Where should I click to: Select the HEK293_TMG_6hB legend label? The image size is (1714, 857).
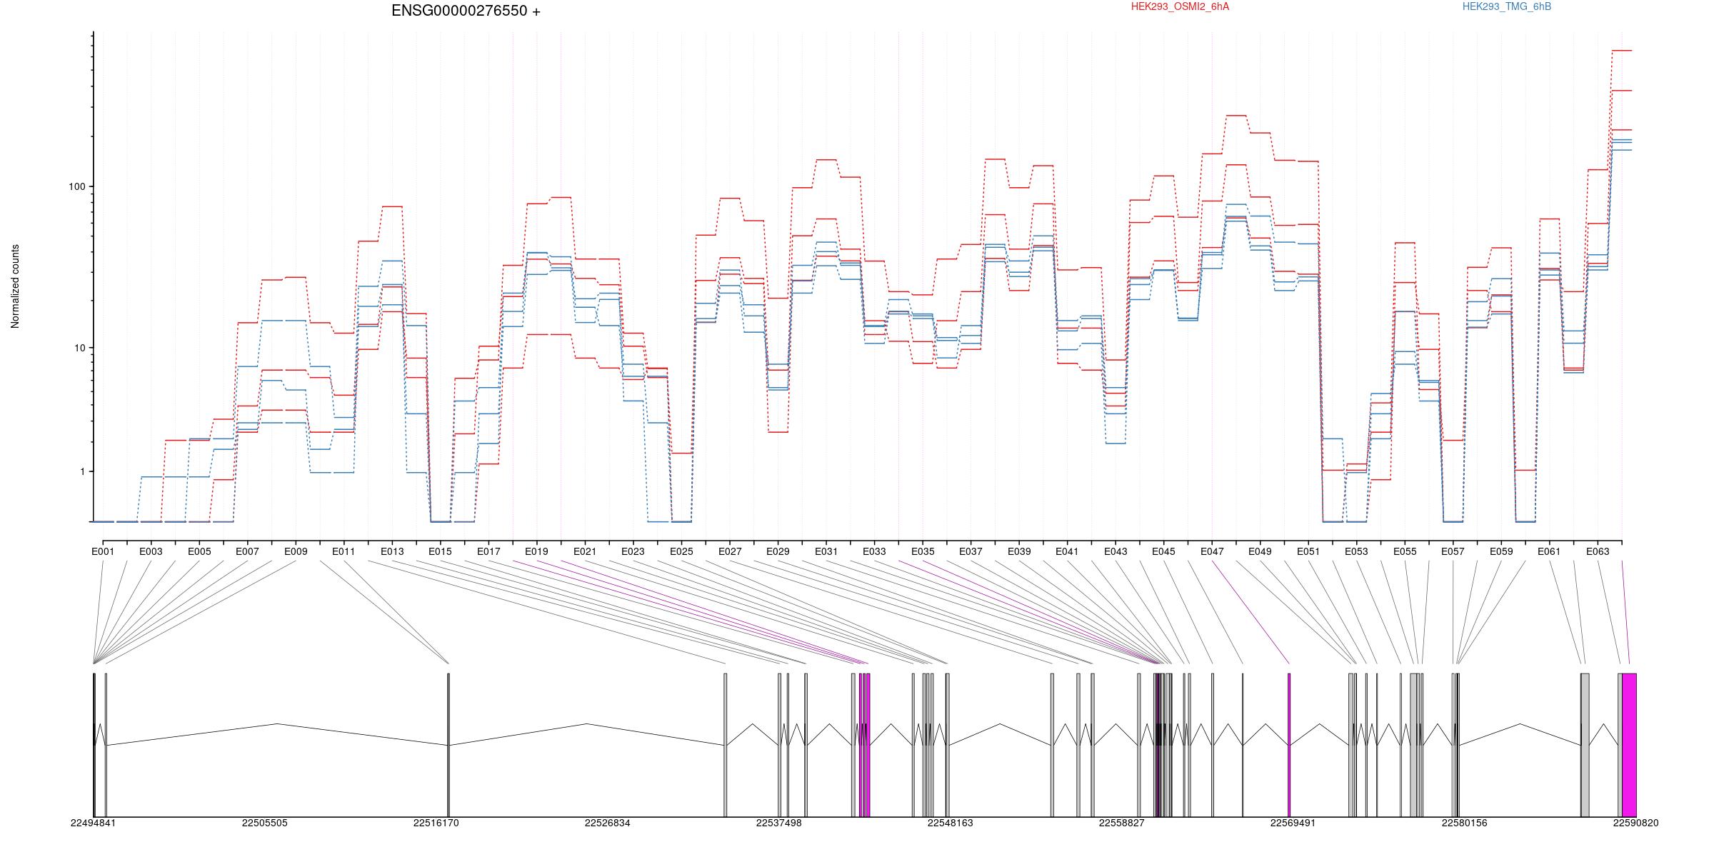1507,6
